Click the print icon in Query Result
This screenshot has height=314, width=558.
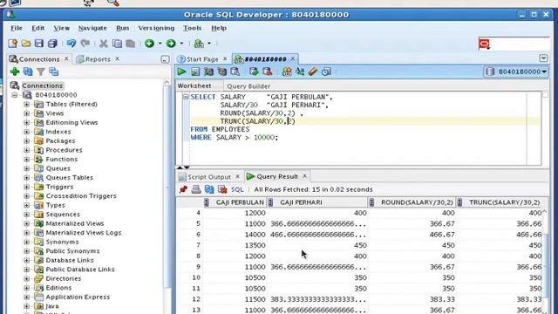[196, 189]
